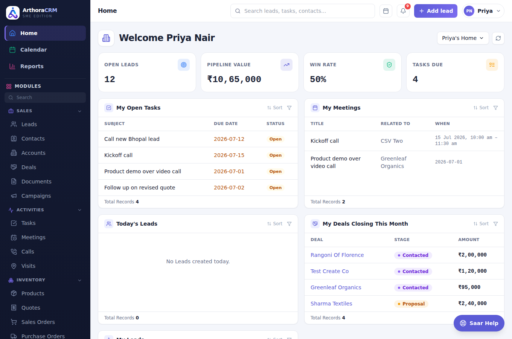This screenshot has height=339, width=512.
Task: Open Reports in sidebar
Action: pyautogui.click(x=45, y=66)
